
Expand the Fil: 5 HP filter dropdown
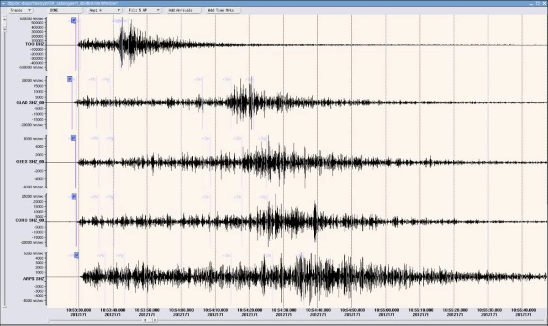(x=144, y=10)
